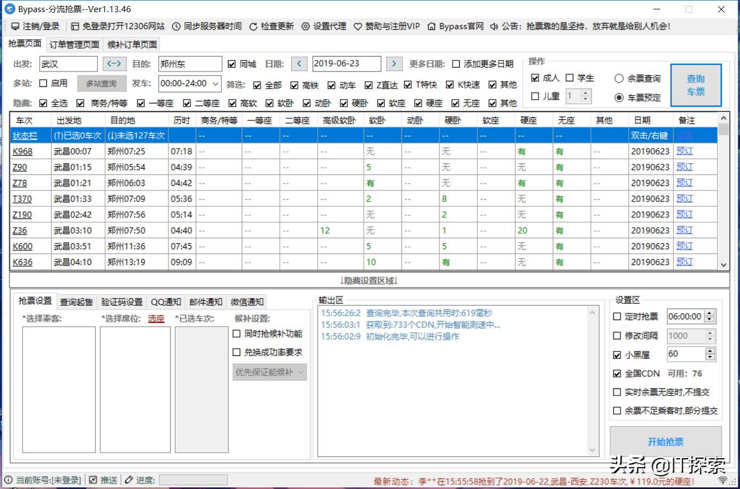Switch to the 订单管理页面 tab

click(x=74, y=45)
